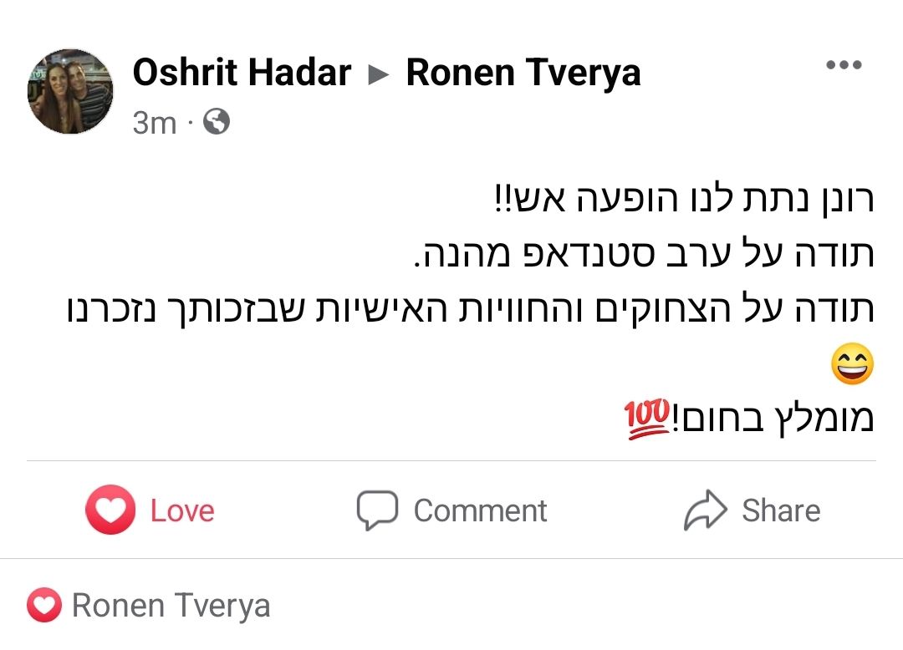Click the Comment label text
This screenshot has width=903, height=650.
(481, 510)
